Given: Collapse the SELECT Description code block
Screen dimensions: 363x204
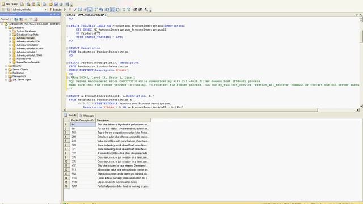Looking at the screenshot, I should click(x=67, y=48).
